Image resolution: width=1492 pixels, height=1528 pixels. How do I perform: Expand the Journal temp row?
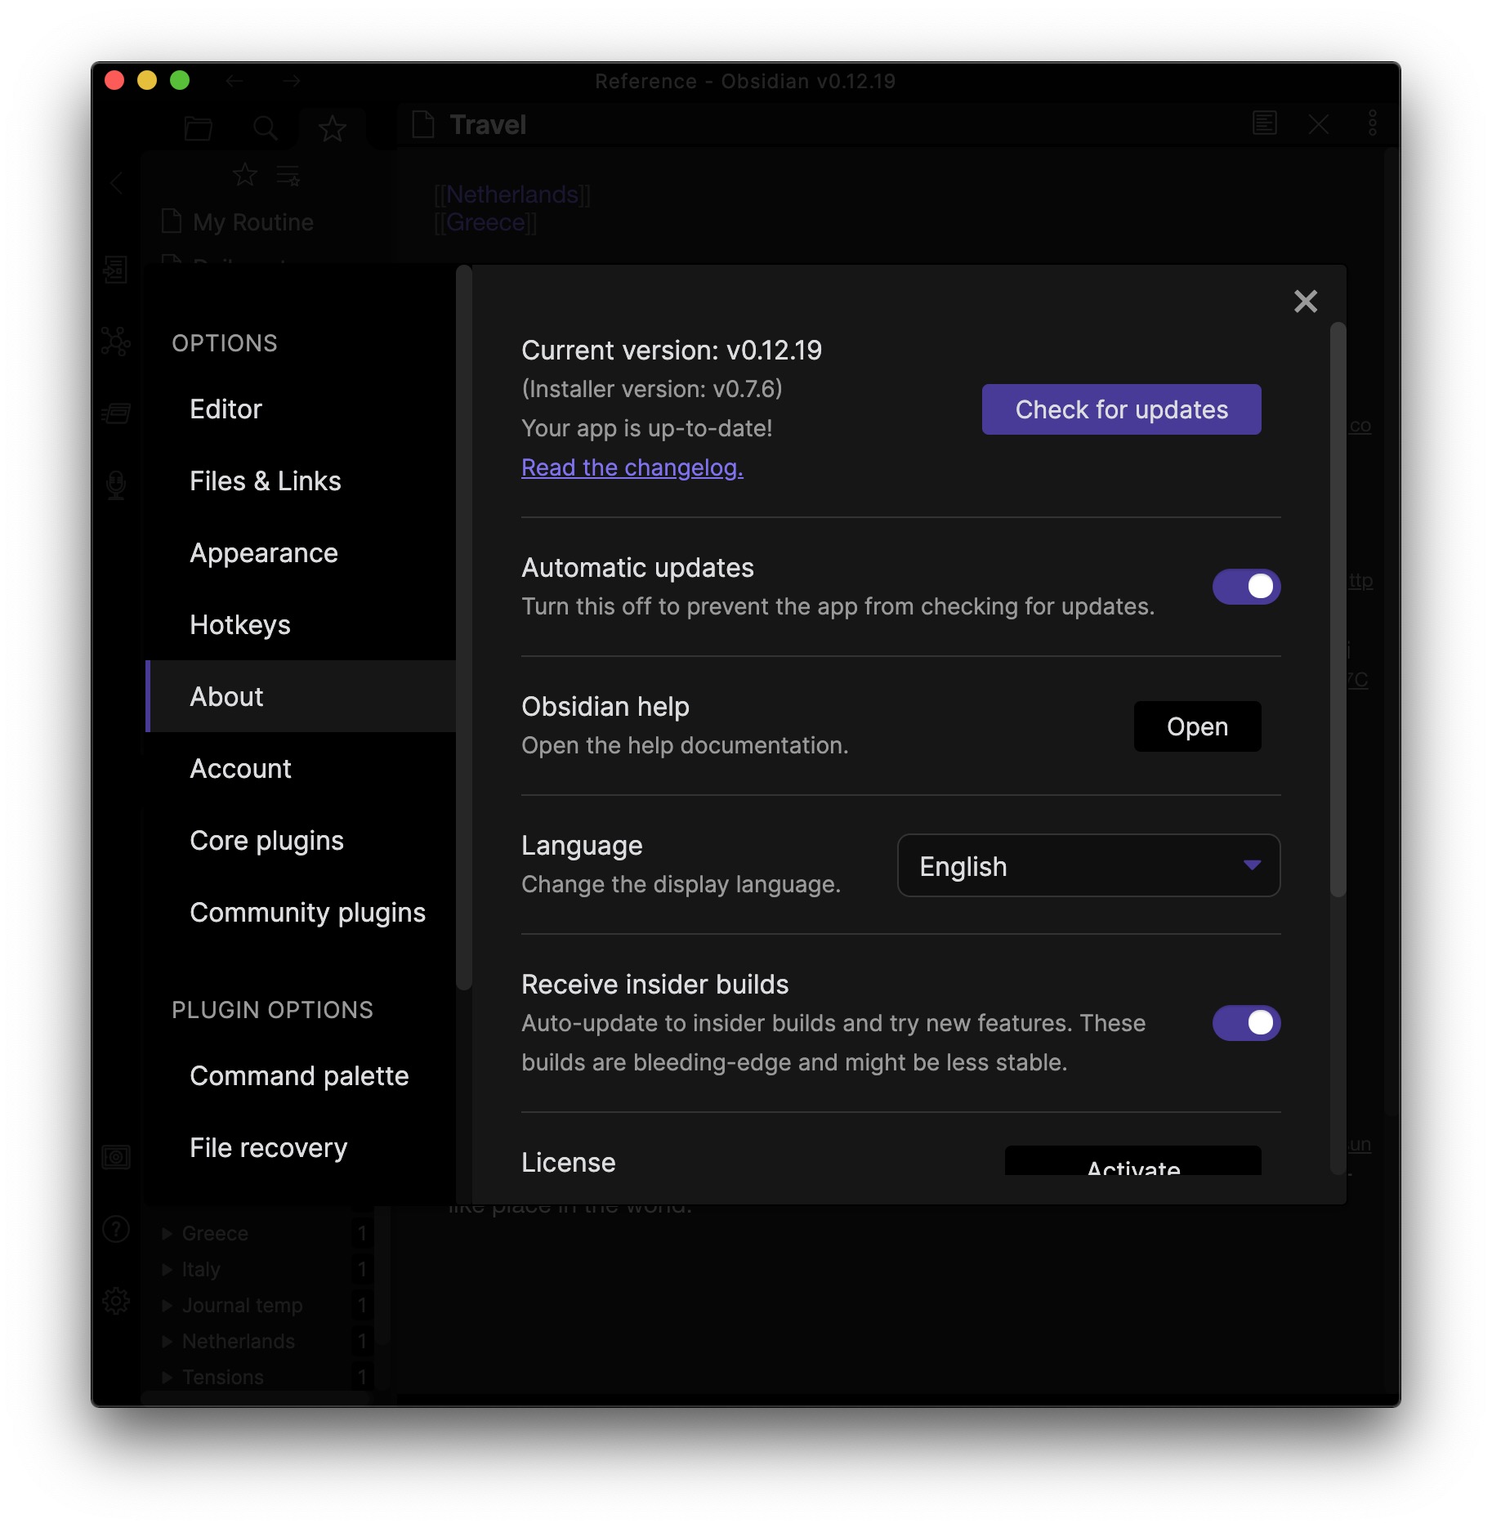pos(168,1305)
